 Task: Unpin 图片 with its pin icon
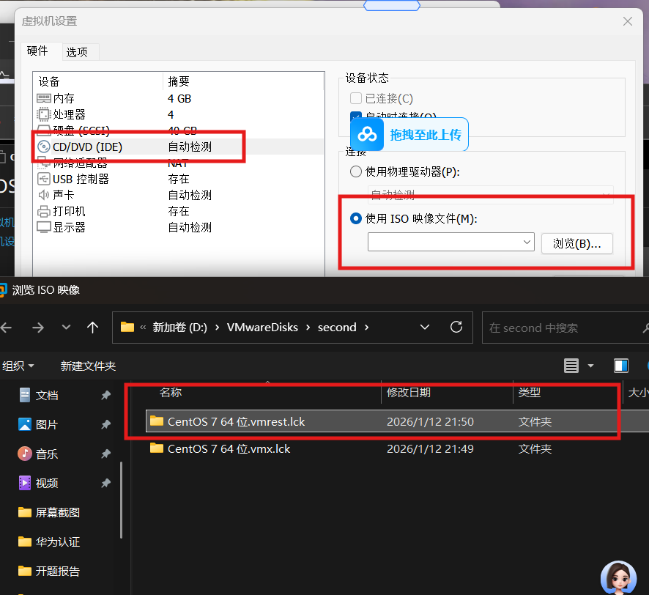(x=106, y=424)
